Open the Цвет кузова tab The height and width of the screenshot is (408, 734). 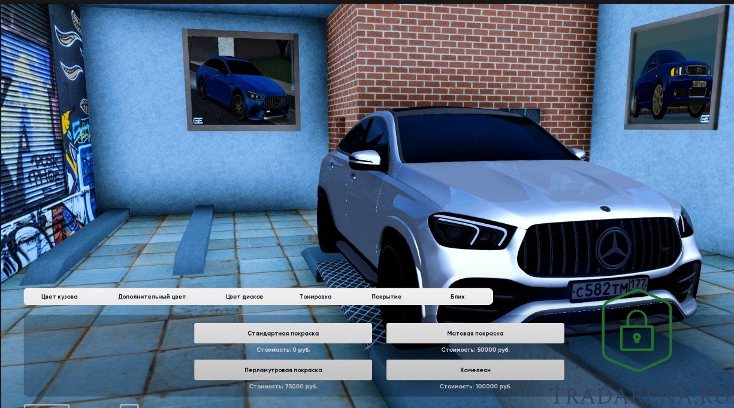coord(59,297)
